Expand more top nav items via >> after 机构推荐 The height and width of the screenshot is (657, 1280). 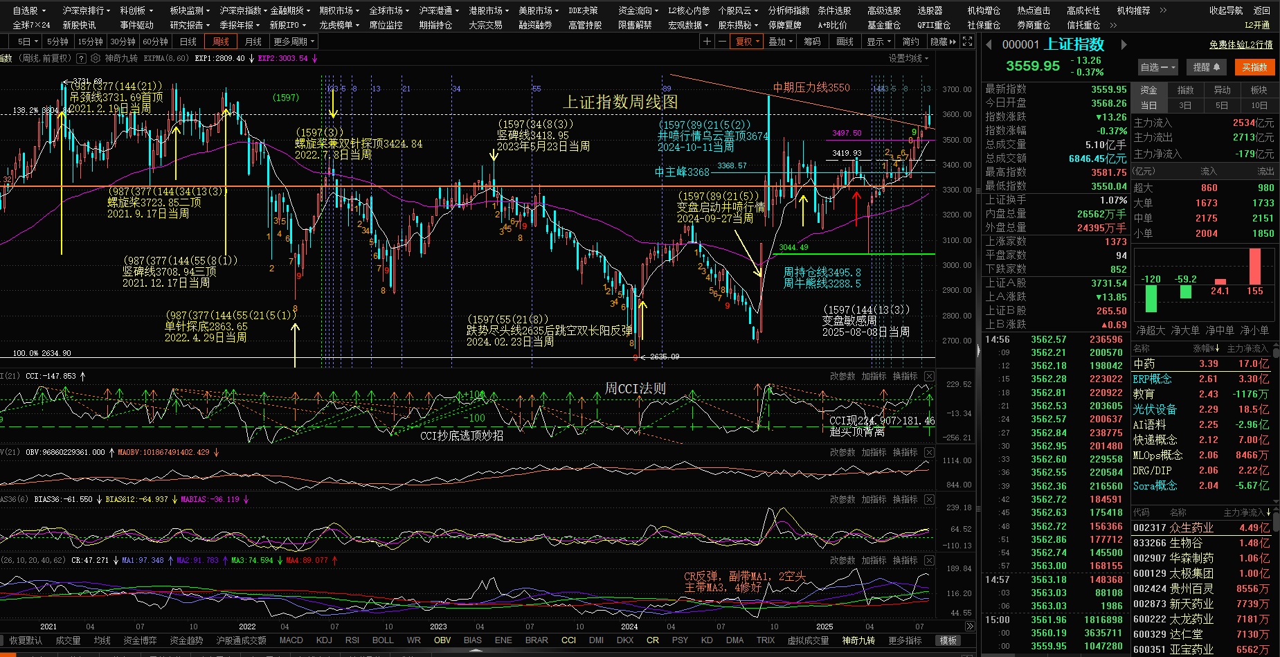(x=1163, y=10)
